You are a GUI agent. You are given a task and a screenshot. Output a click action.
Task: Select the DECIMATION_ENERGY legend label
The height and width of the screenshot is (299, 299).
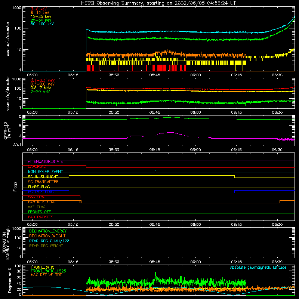point(48,231)
